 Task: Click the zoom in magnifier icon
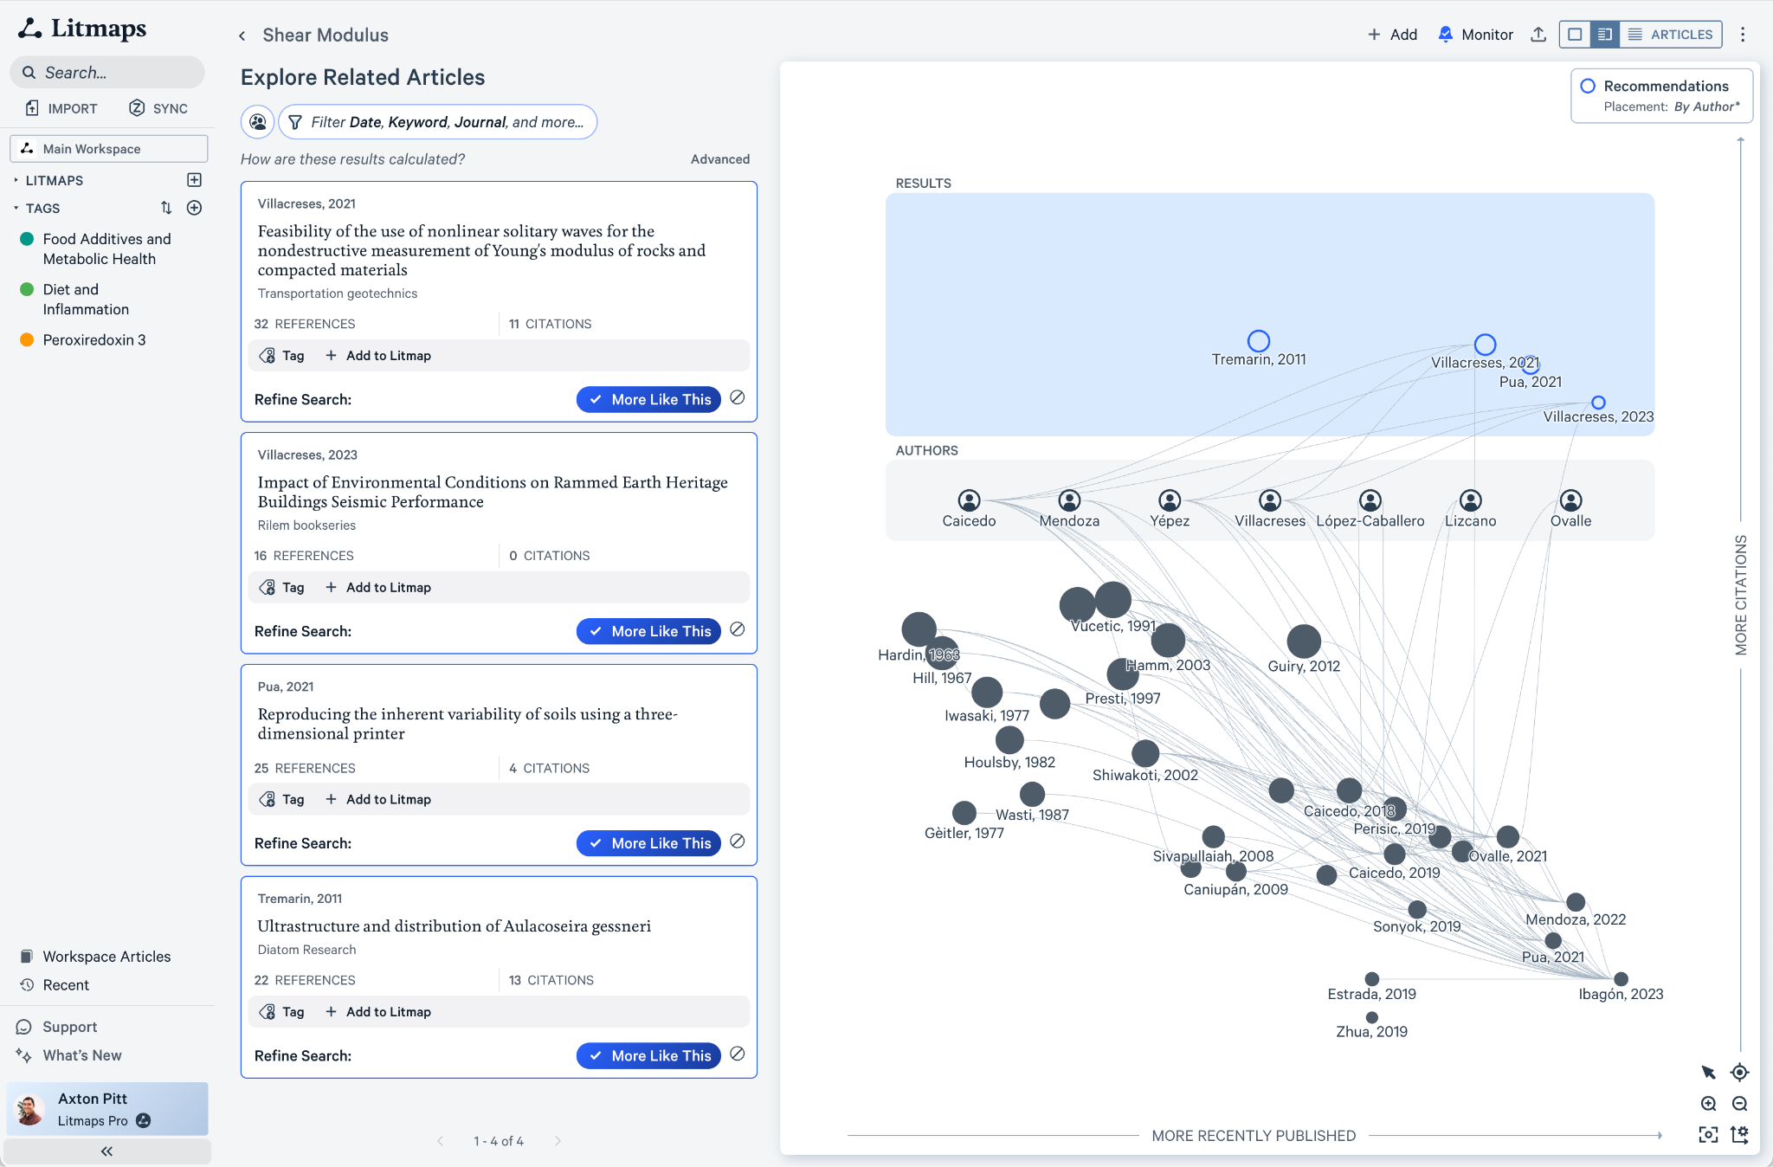pyautogui.click(x=1708, y=1104)
